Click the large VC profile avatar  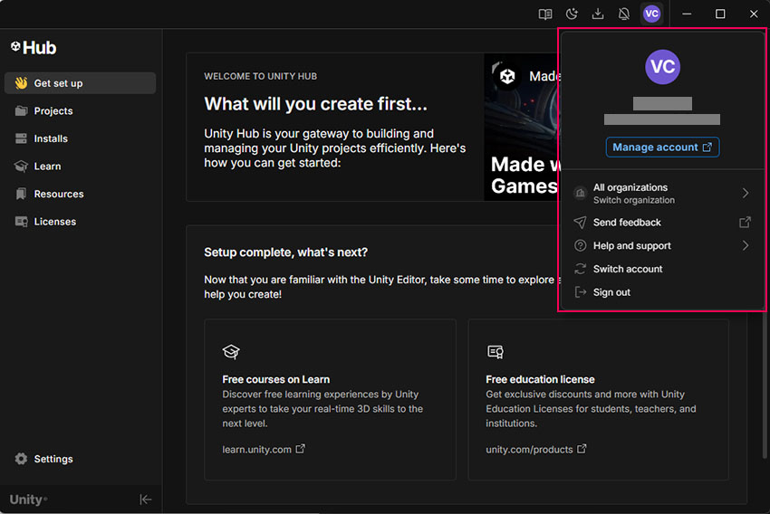662,67
